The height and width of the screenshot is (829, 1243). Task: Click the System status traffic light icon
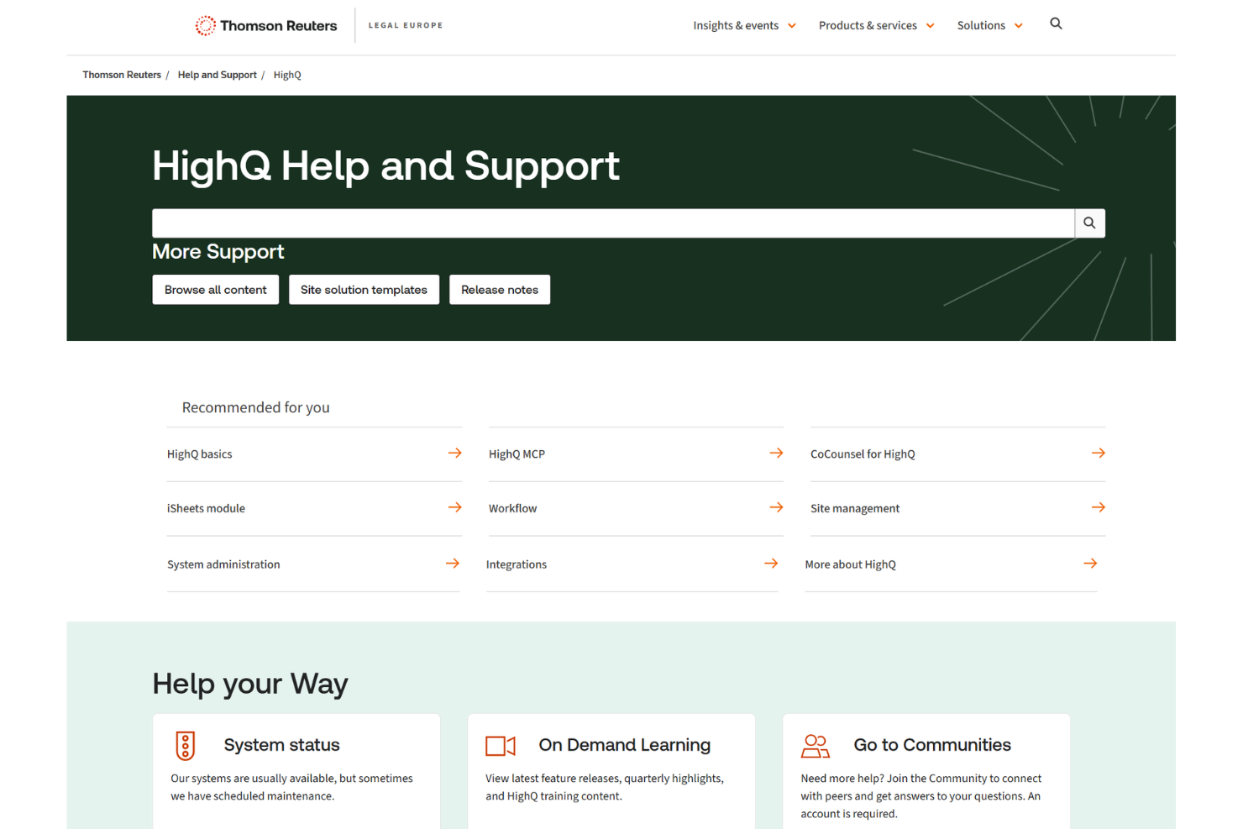coord(186,746)
